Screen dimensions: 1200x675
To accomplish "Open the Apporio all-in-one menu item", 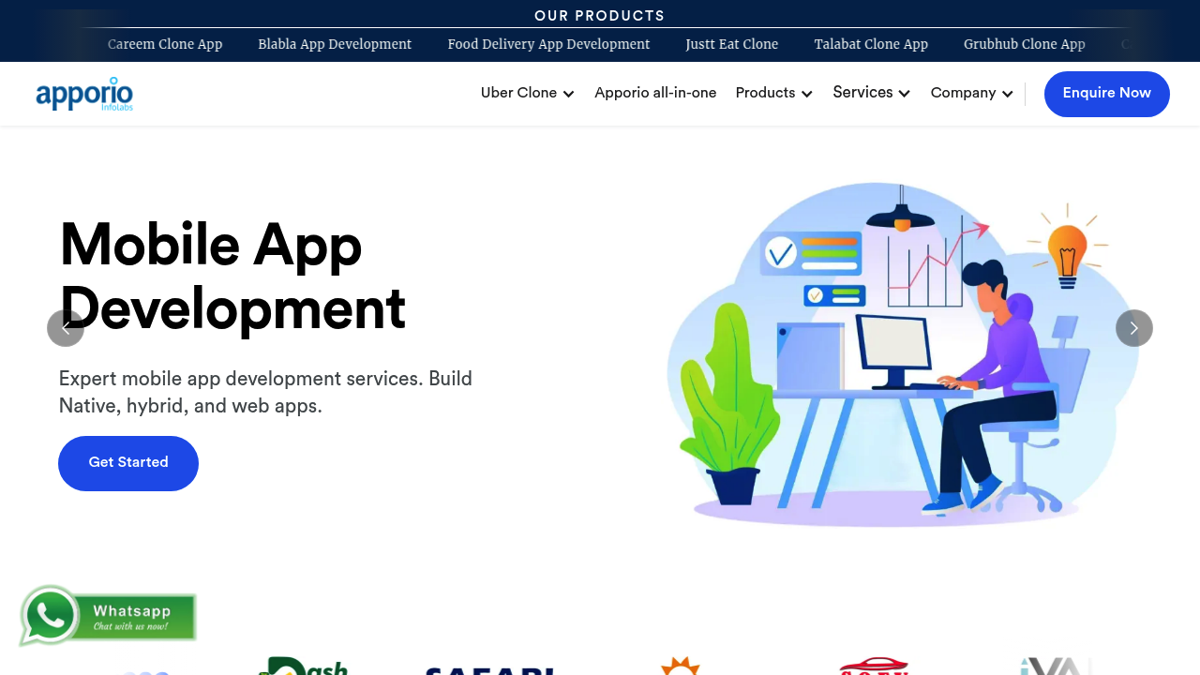I will [x=655, y=93].
